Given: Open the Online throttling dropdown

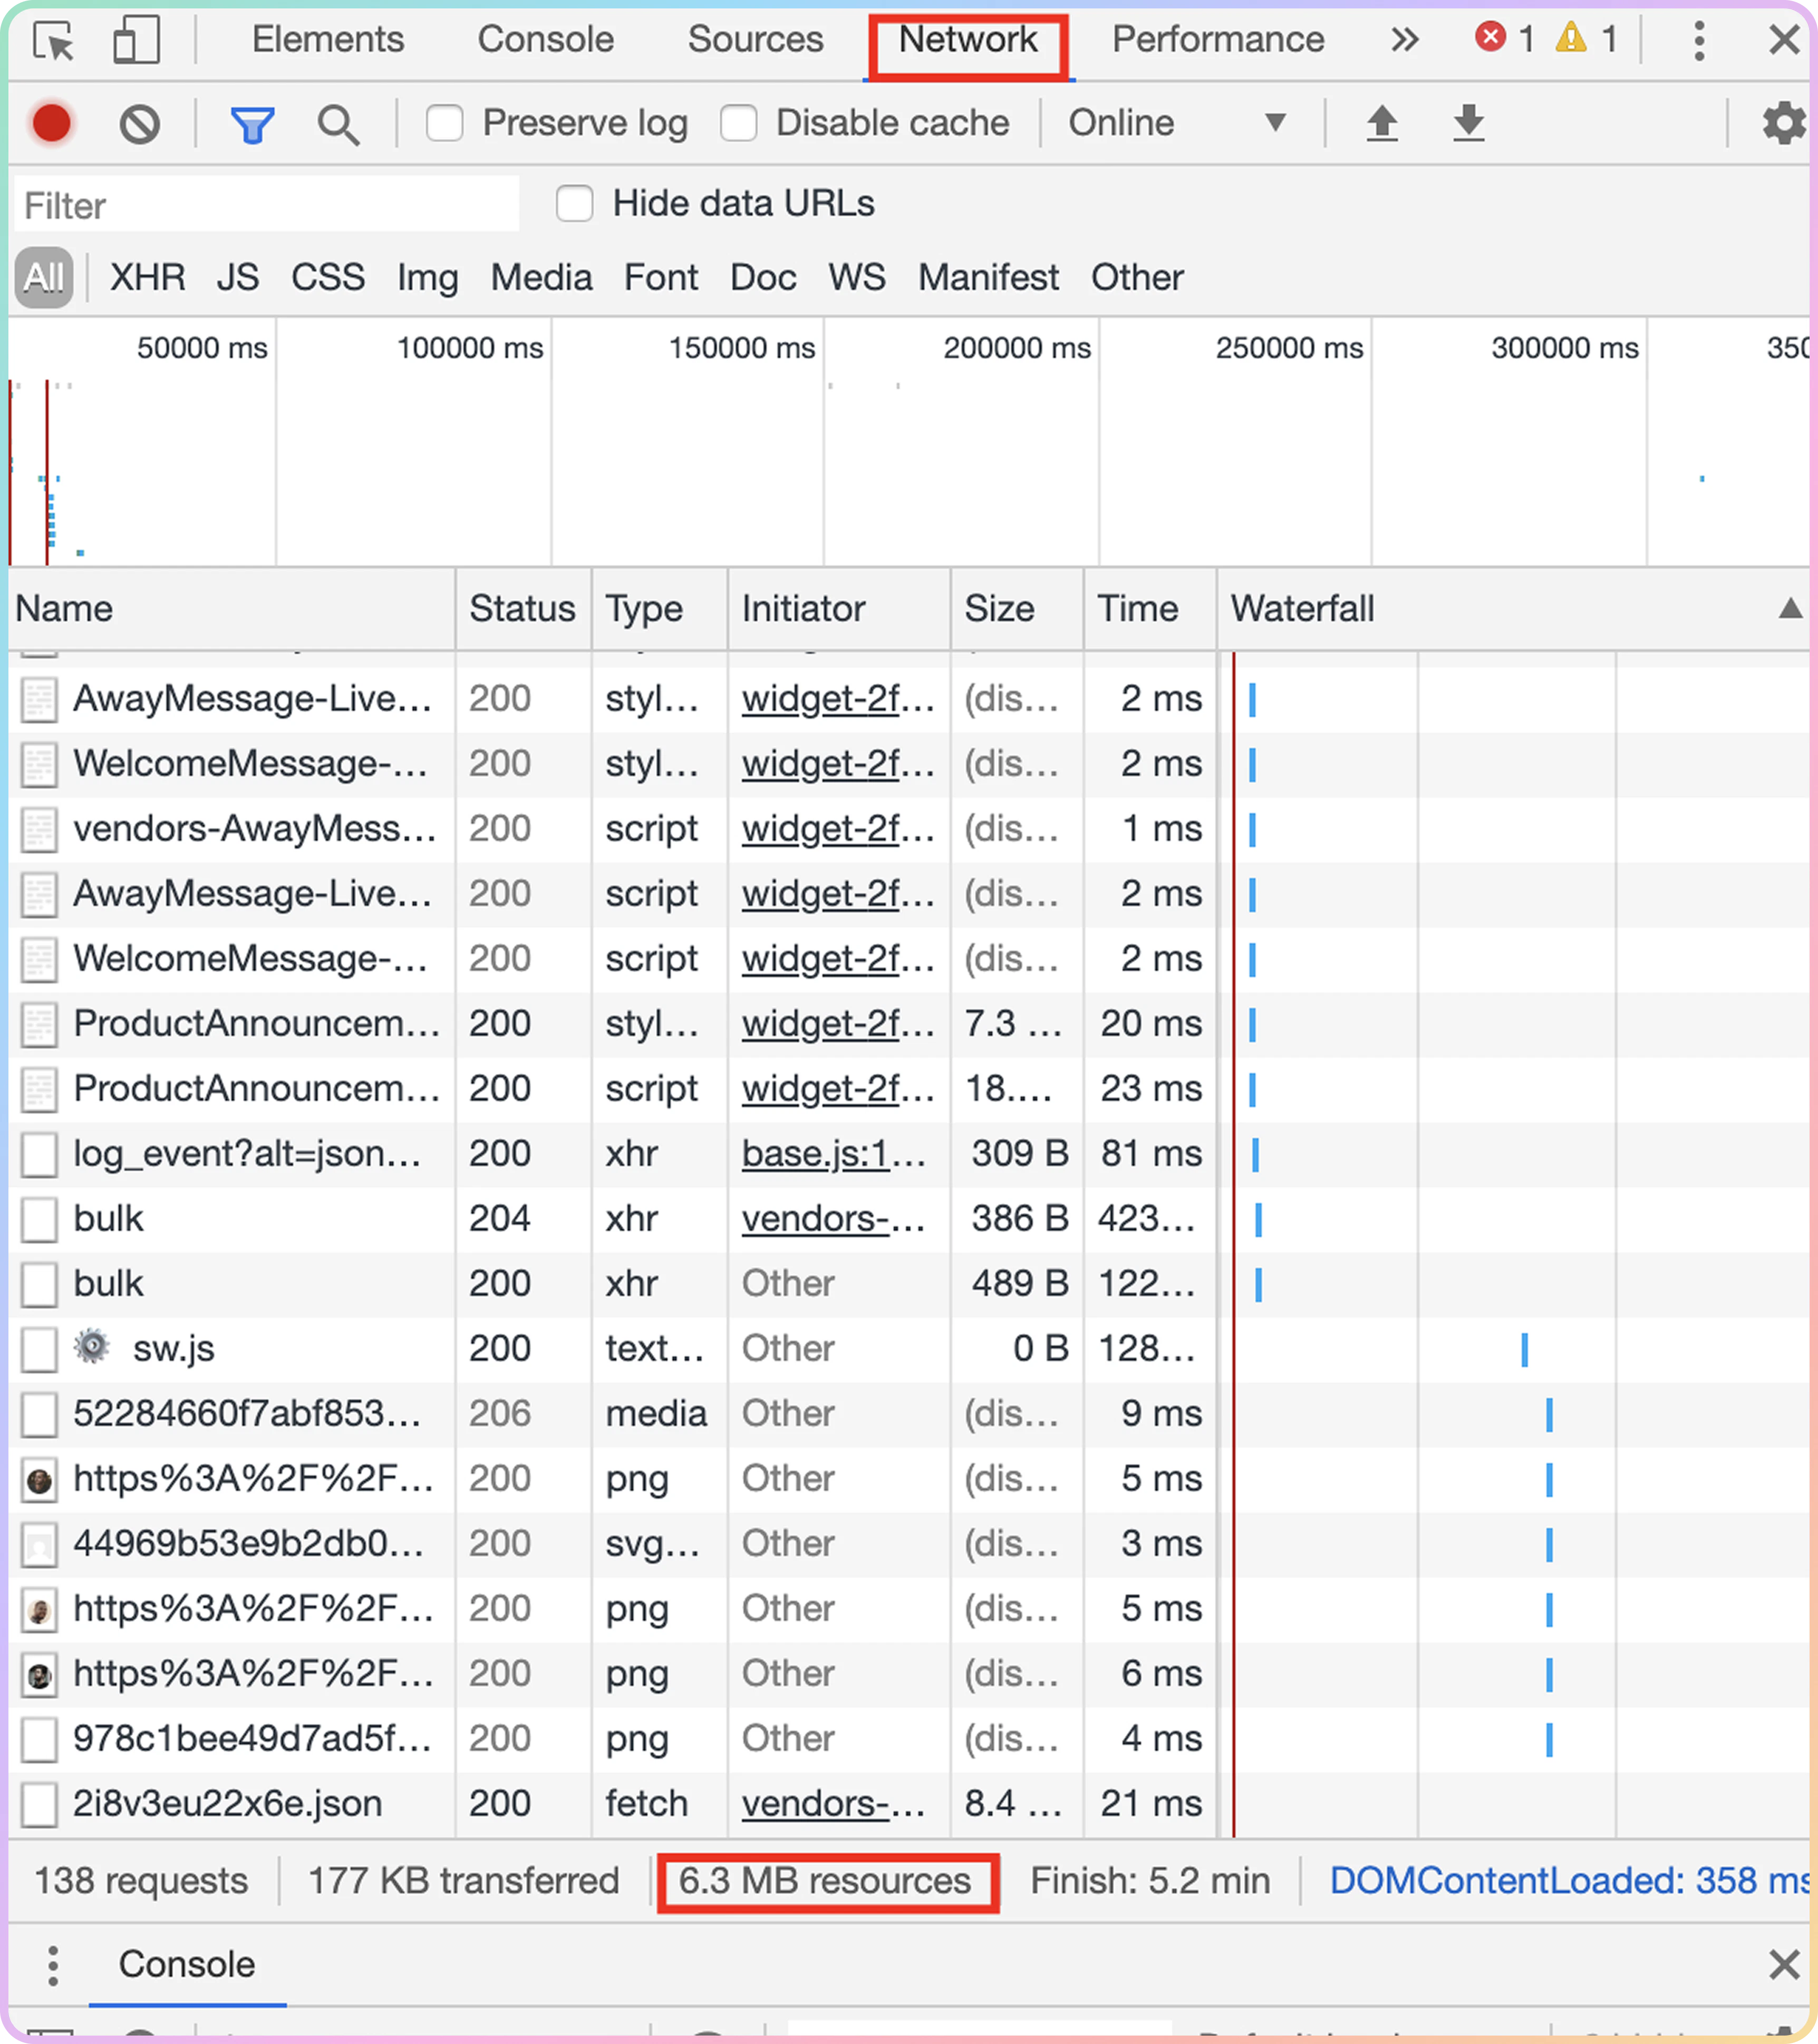Looking at the screenshot, I should coord(1176,124).
